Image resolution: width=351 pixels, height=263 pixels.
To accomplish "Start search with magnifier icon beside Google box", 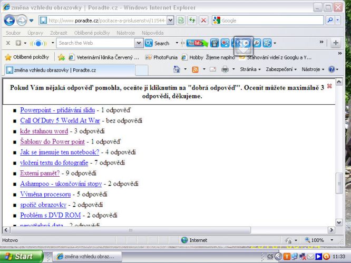I will 330,21.
